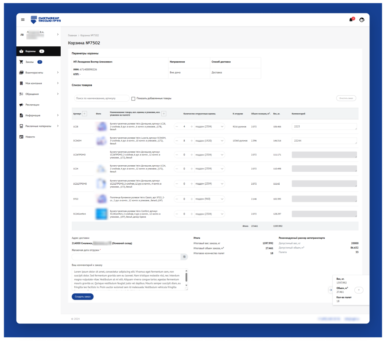Open the hamburger menu icon
386x343 pixels.
[x=23, y=20]
